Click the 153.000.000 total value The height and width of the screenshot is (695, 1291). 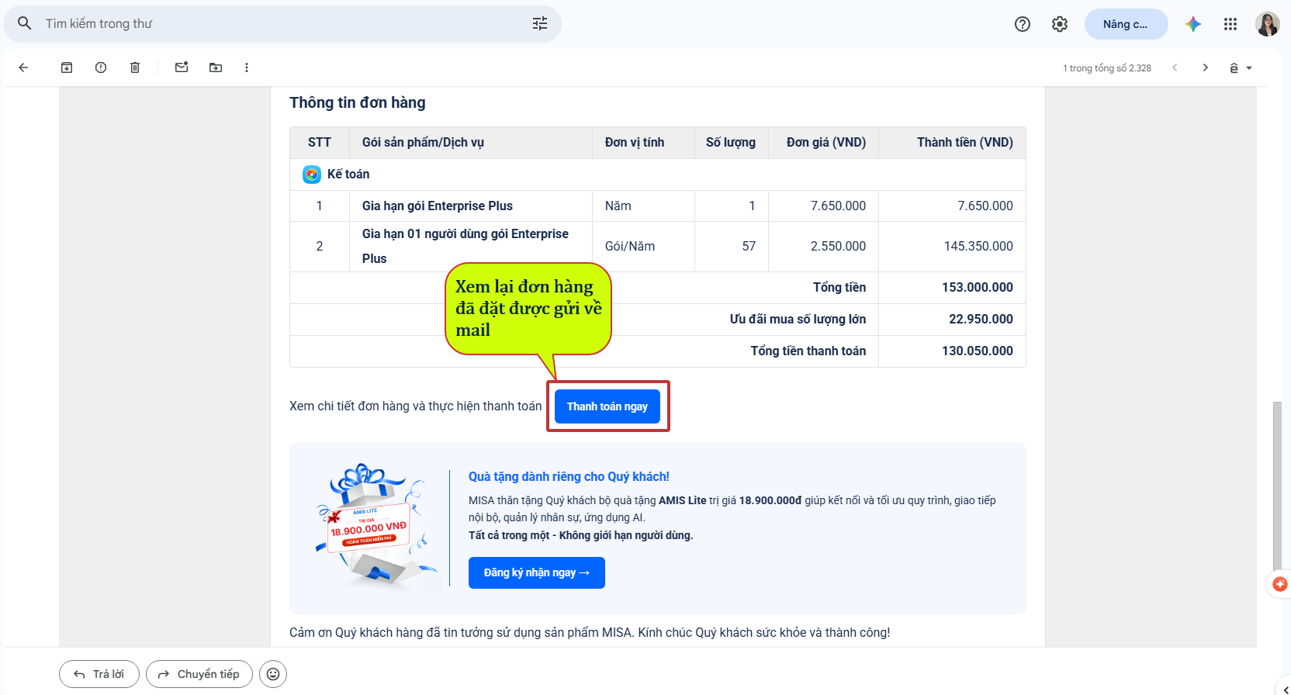point(978,287)
